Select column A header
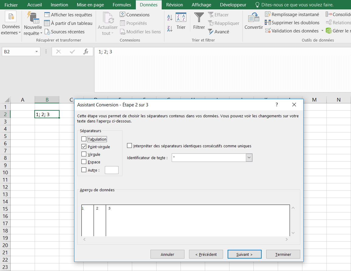Image resolution: width=351 pixels, height=271 pixels. point(22,100)
